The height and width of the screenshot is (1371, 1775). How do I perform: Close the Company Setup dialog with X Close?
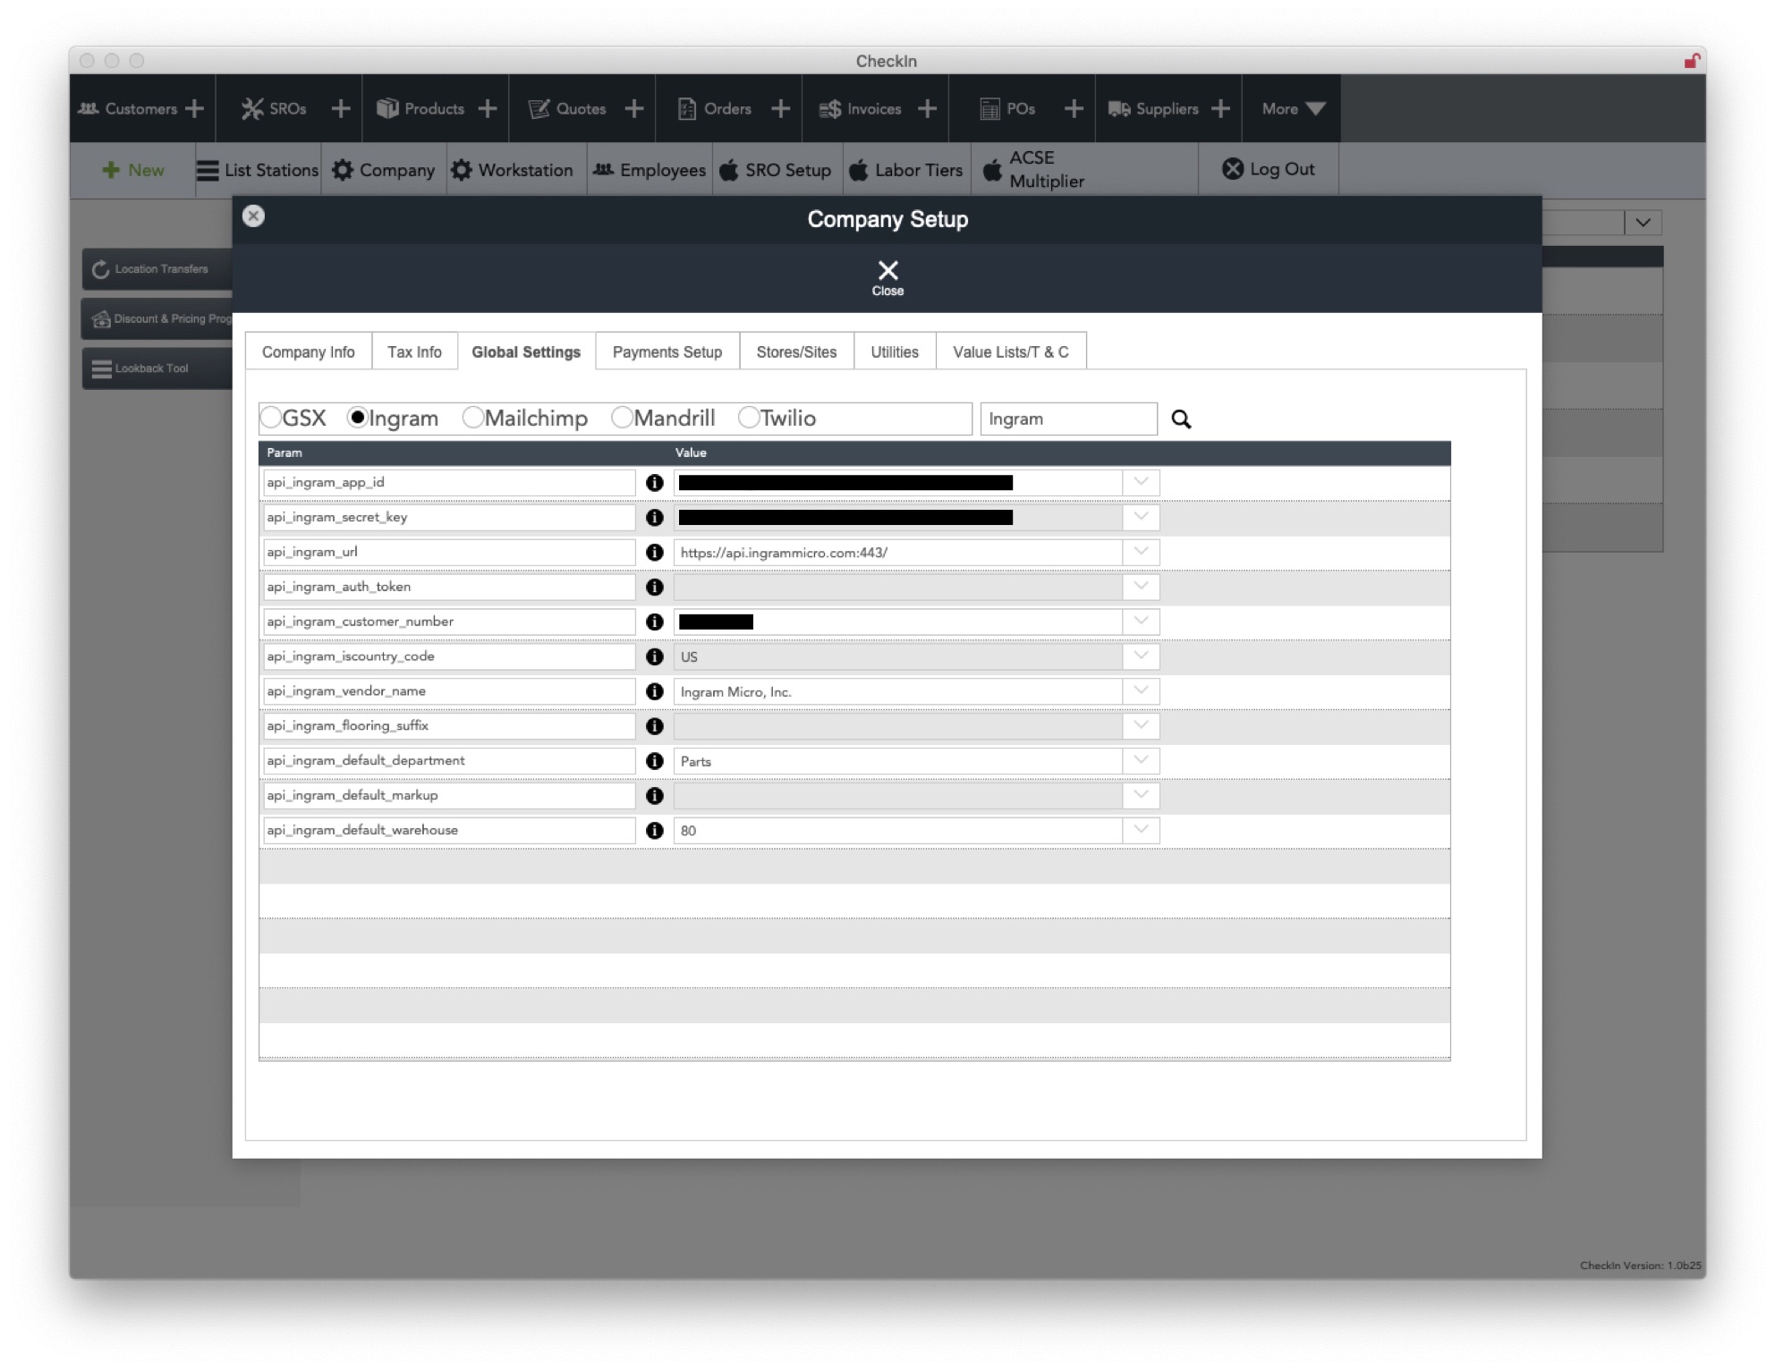887,277
